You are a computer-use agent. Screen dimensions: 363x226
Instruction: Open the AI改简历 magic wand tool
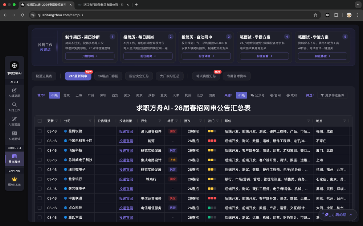click(14, 119)
